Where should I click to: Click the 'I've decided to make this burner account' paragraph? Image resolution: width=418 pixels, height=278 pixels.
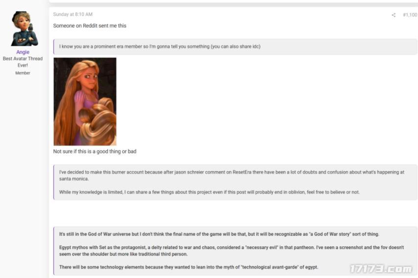pyautogui.click(x=232, y=175)
